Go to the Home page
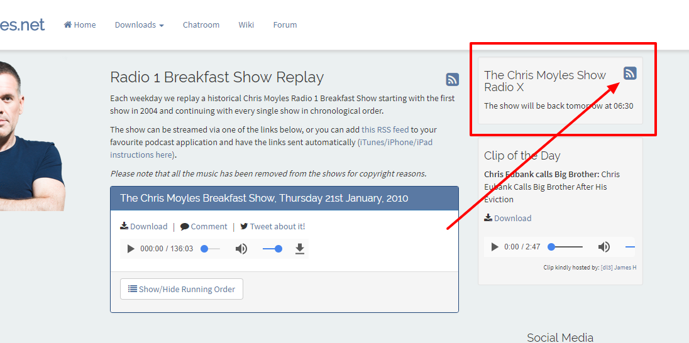This screenshot has width=689, height=343. point(80,25)
